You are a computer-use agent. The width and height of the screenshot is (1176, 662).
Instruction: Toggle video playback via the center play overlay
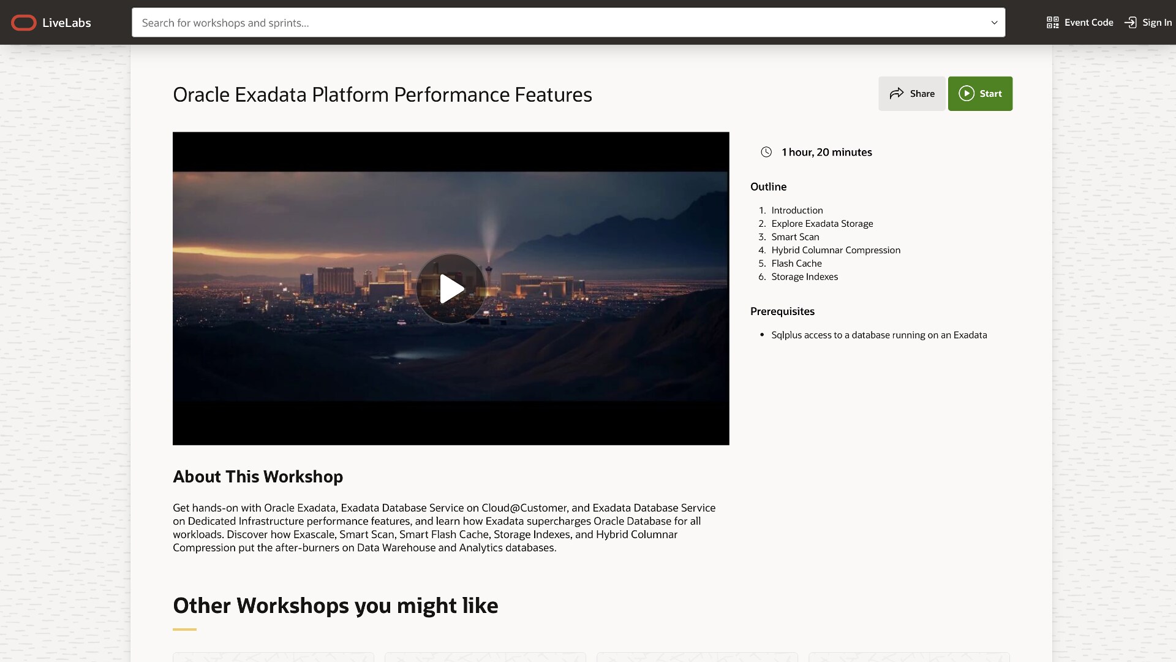pos(451,287)
